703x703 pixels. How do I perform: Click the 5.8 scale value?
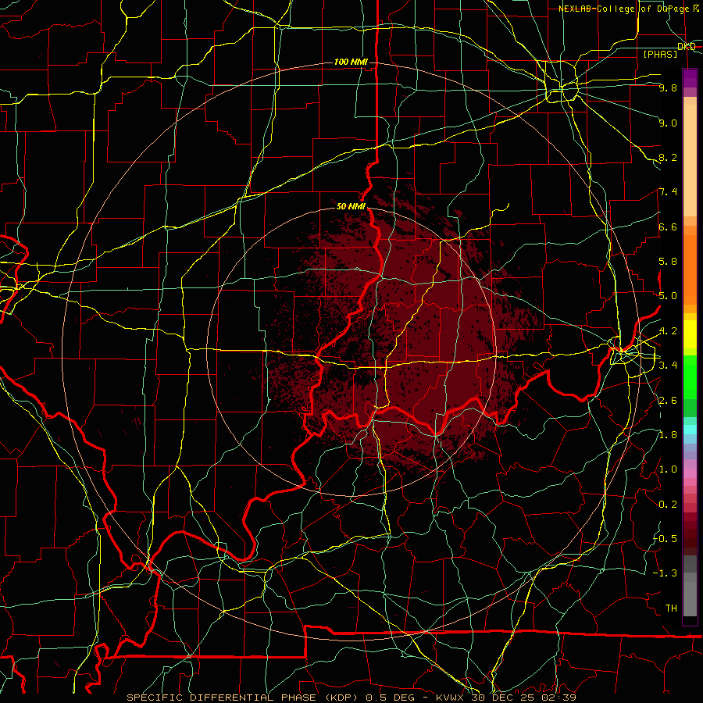pos(668,262)
